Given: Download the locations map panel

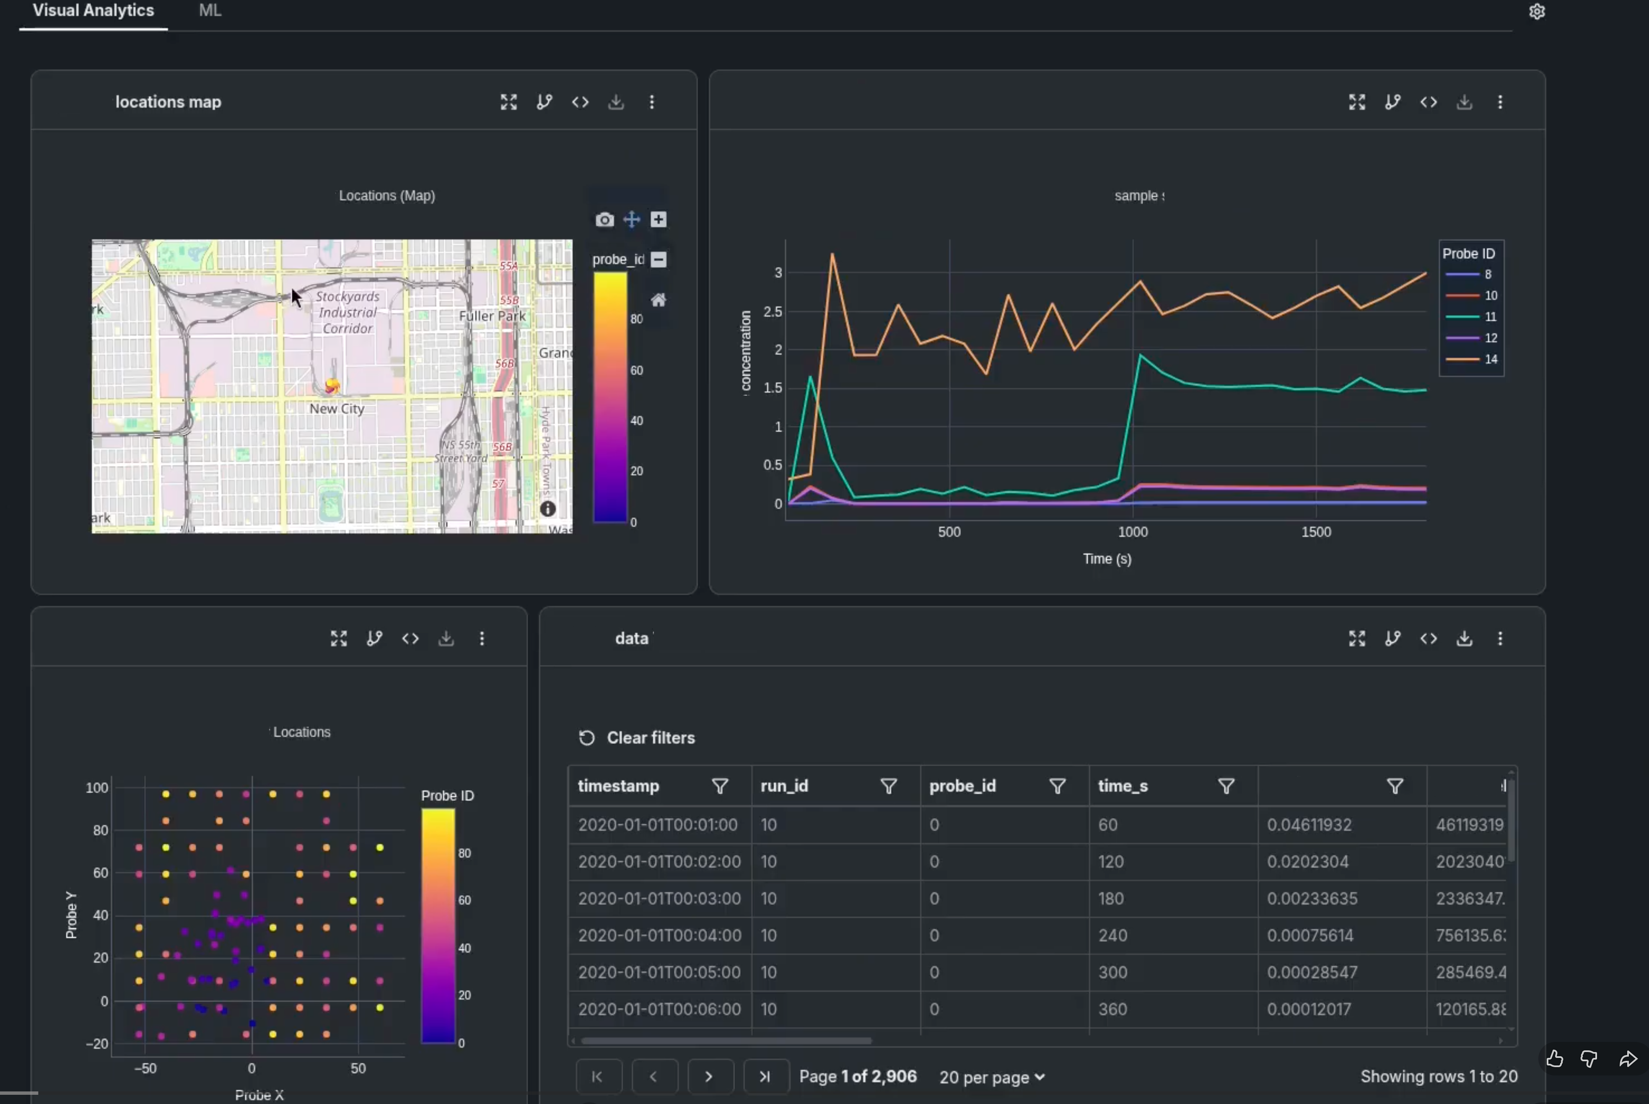Looking at the screenshot, I should pos(616,102).
